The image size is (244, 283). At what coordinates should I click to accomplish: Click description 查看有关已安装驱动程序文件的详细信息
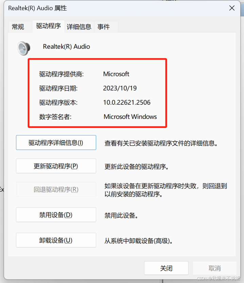pos(161,143)
